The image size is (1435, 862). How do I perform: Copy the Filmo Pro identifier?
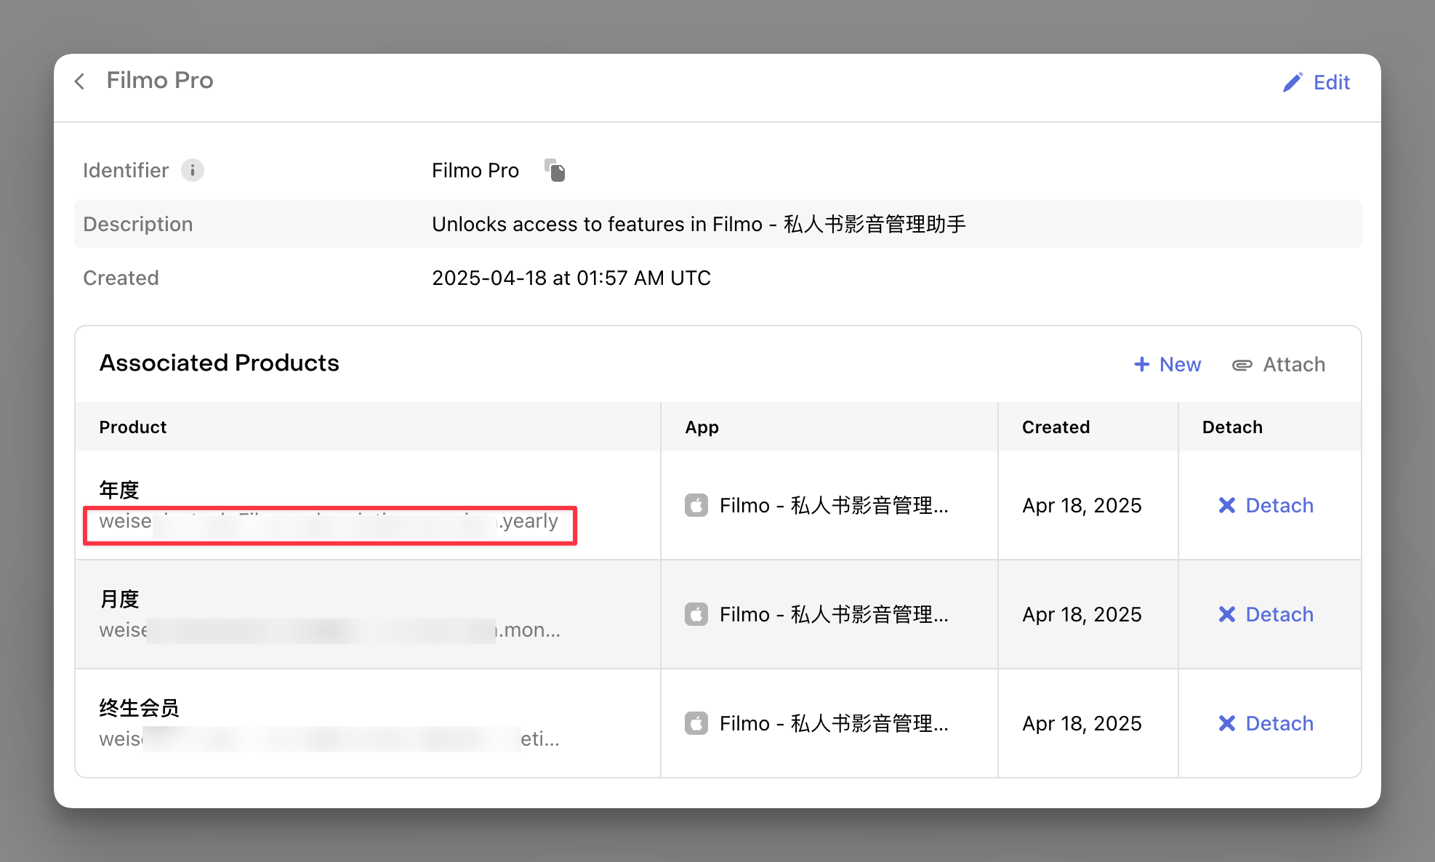[555, 171]
